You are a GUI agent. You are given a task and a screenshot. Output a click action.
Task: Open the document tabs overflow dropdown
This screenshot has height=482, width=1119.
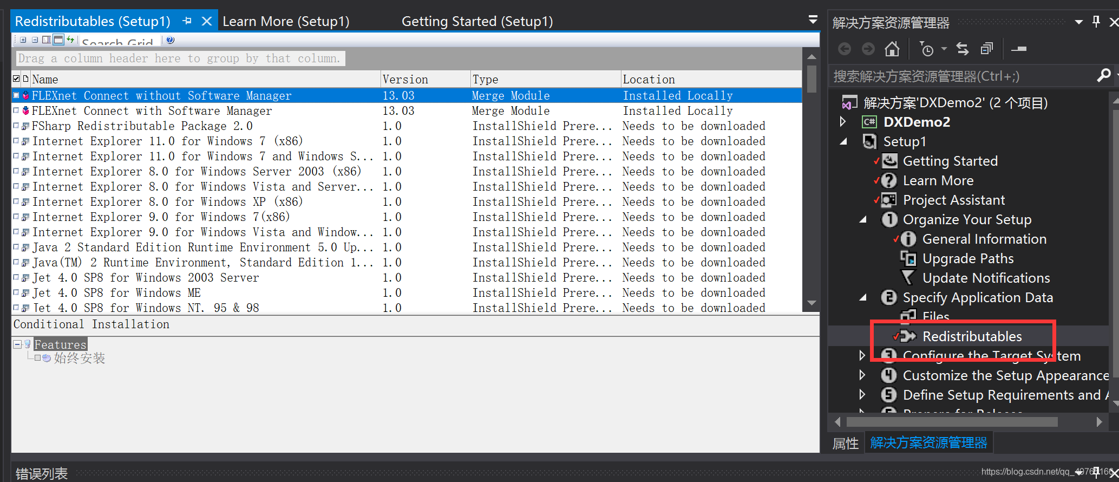813,20
